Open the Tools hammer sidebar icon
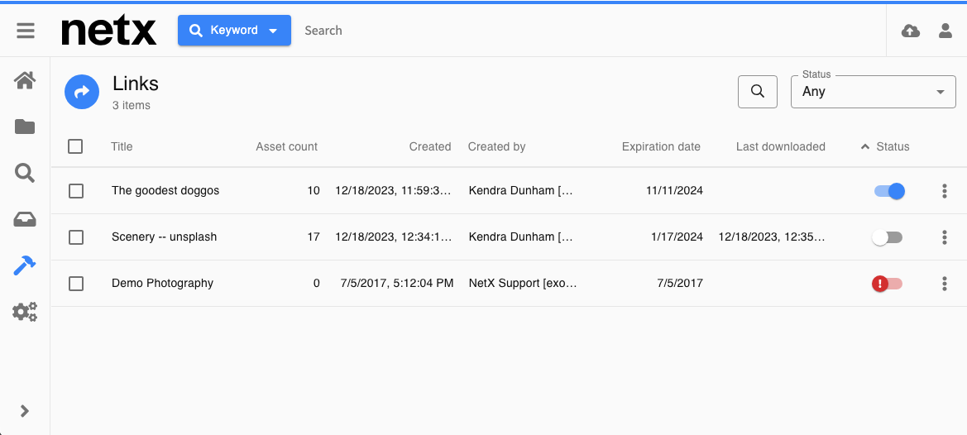 click(x=25, y=265)
